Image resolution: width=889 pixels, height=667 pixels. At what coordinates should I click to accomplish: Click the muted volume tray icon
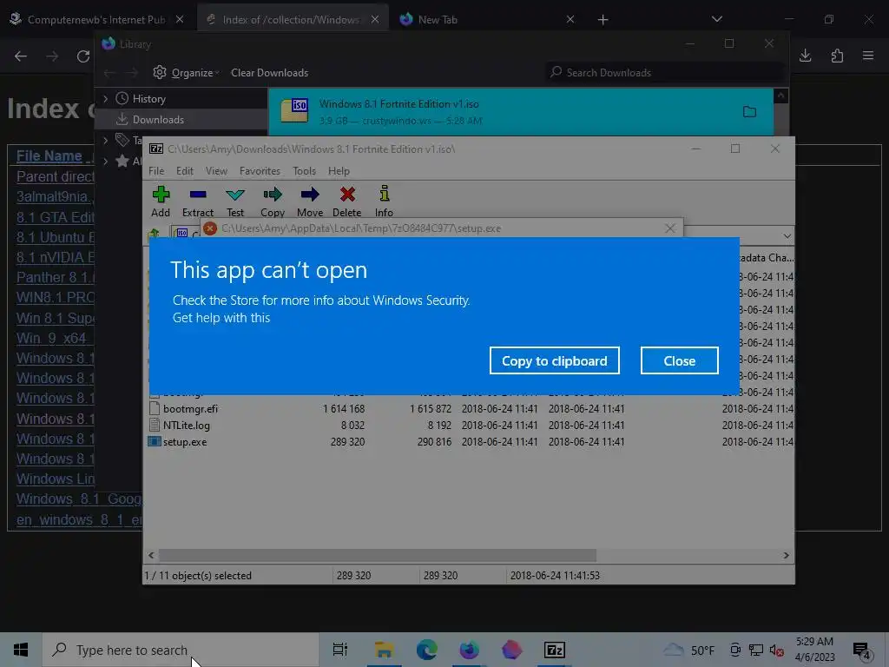[x=776, y=650]
